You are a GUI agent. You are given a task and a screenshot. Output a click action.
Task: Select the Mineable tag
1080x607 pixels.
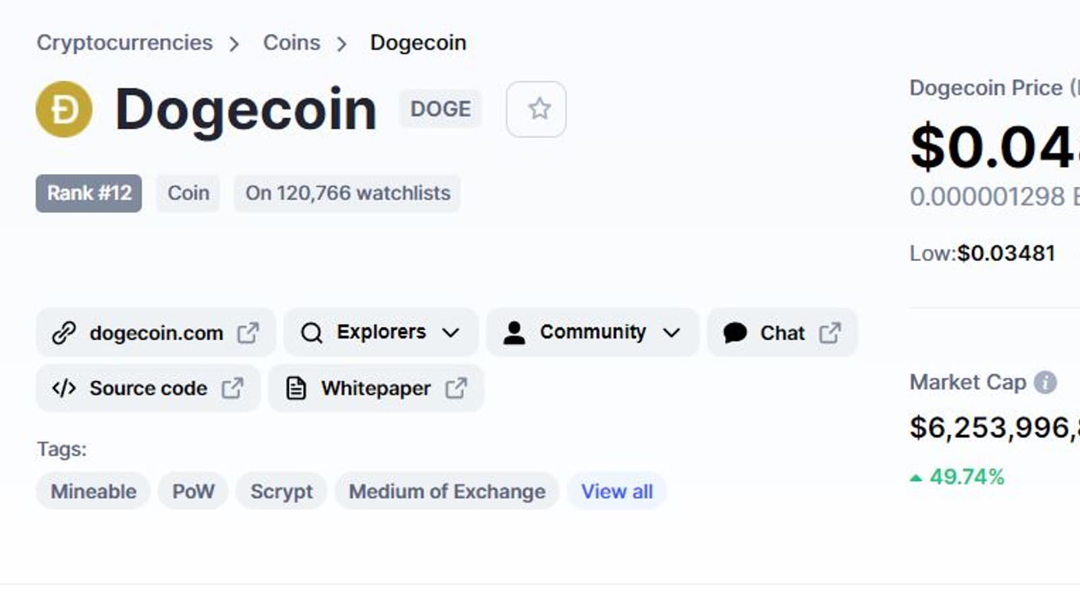(x=93, y=492)
